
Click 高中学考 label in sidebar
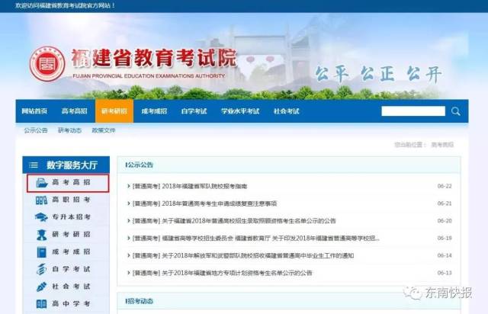point(71,303)
